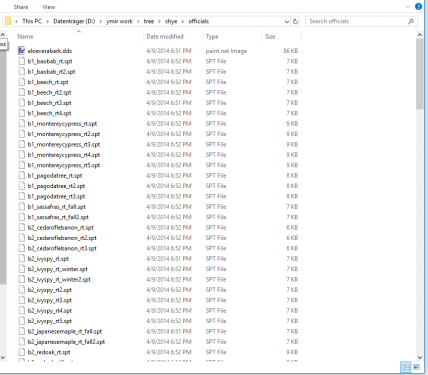Expand the ribbon with the top-right chevron
The image size is (428, 375).
407,6
